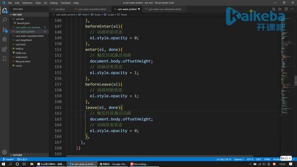Open launch.json in the explorer

[23, 23]
